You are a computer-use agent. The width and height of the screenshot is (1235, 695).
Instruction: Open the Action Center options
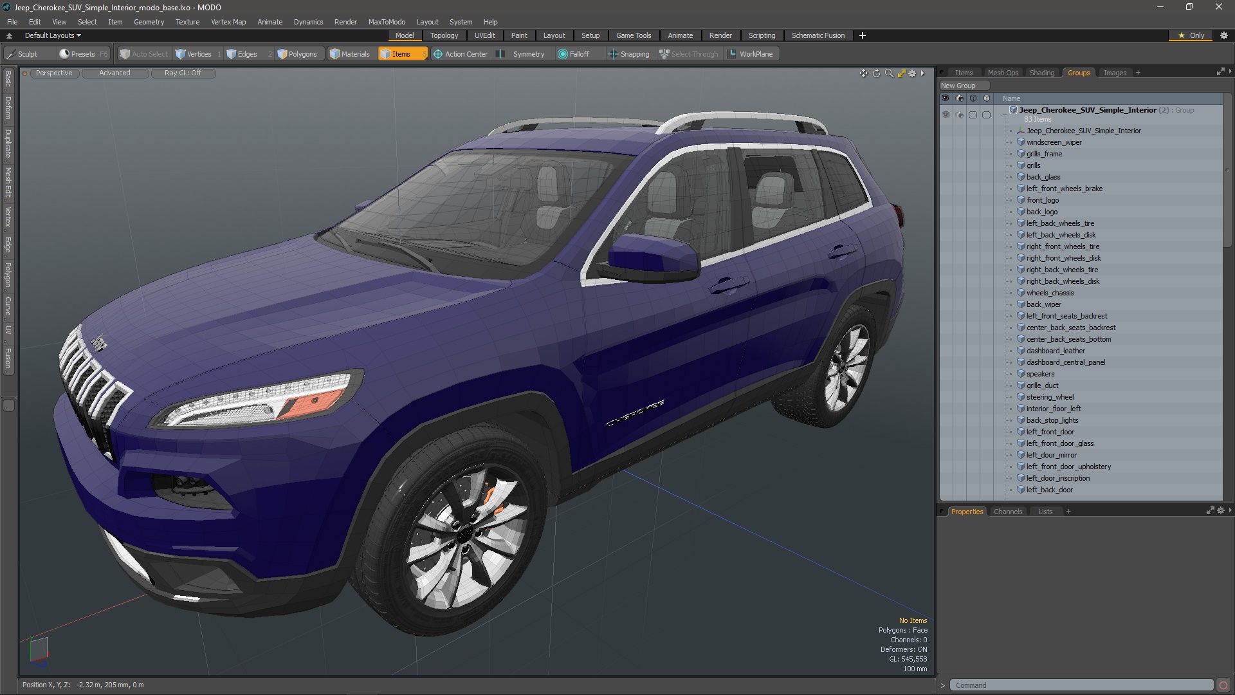point(461,54)
